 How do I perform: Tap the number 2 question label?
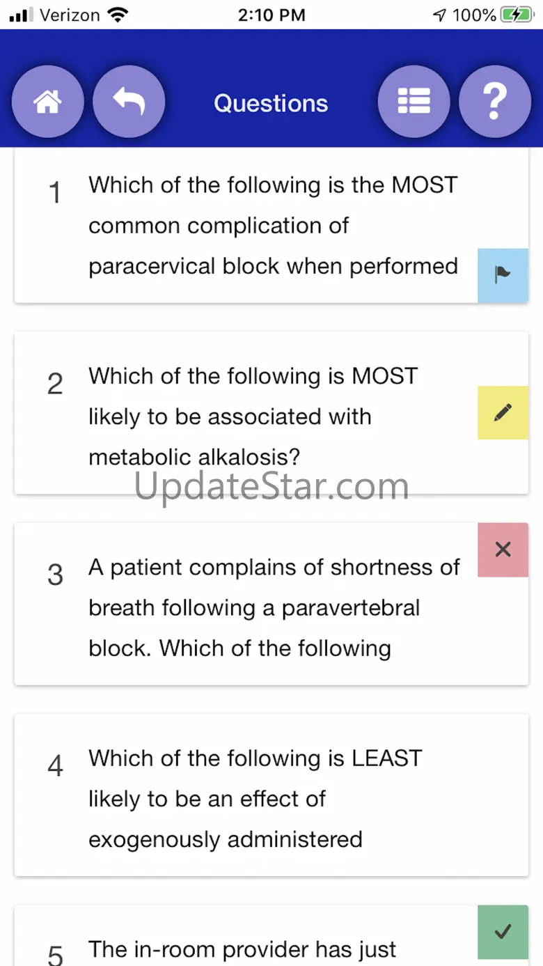55,384
